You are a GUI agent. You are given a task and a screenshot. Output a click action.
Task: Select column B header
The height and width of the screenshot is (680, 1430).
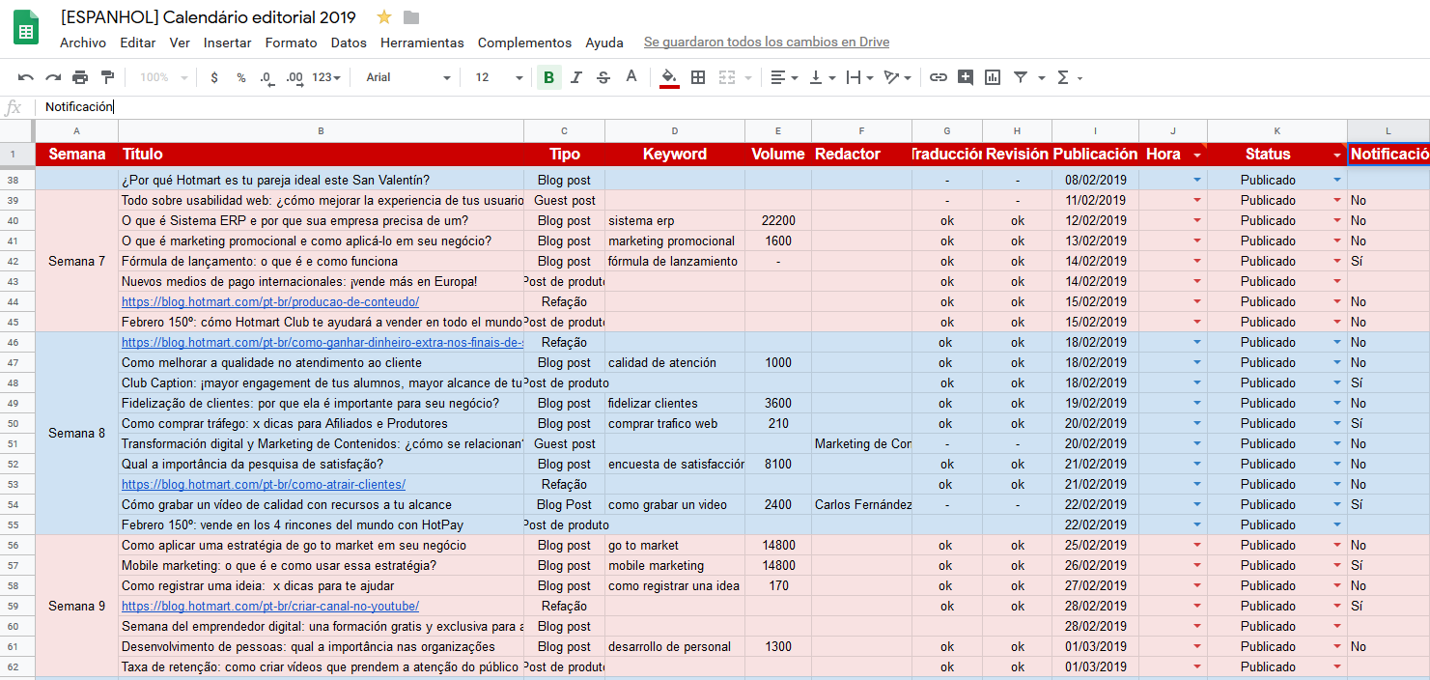point(321,130)
